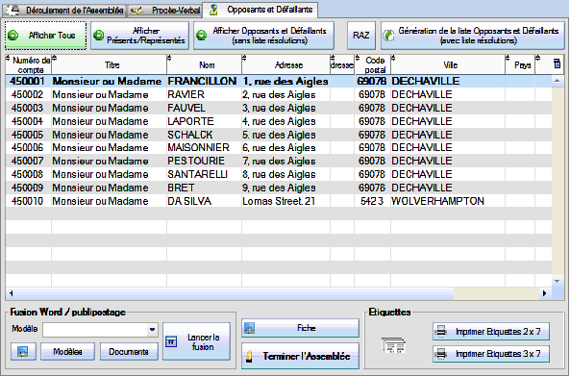Click green icon on Afficher Opposants button
This screenshot has width=570, height=377.
tap(202, 36)
